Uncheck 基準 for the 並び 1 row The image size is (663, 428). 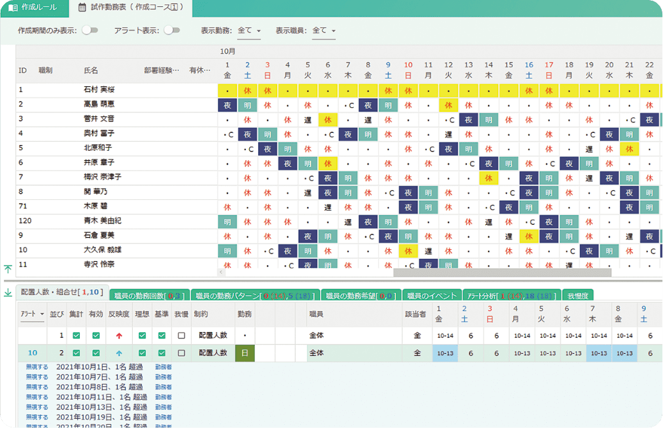coord(162,335)
